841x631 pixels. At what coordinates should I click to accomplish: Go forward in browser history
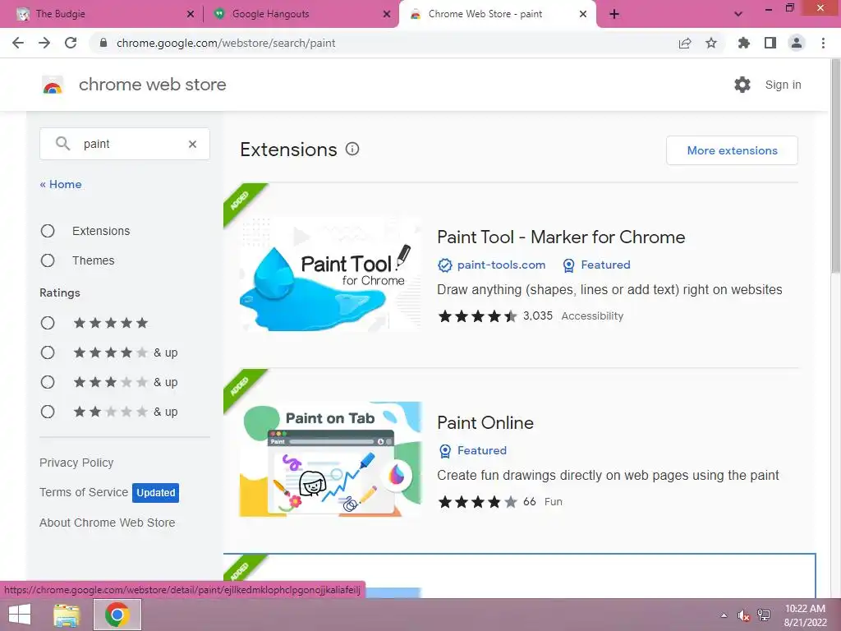[x=44, y=43]
